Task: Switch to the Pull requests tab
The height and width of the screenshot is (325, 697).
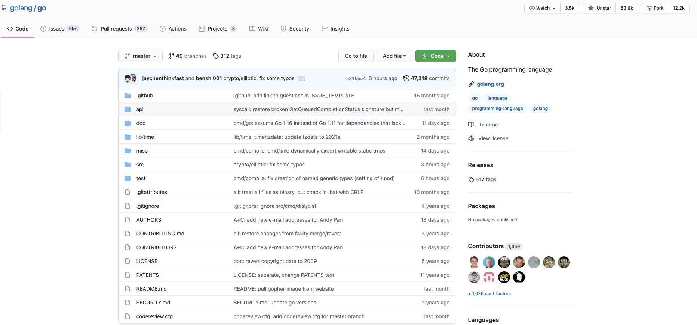Action: click(120, 29)
